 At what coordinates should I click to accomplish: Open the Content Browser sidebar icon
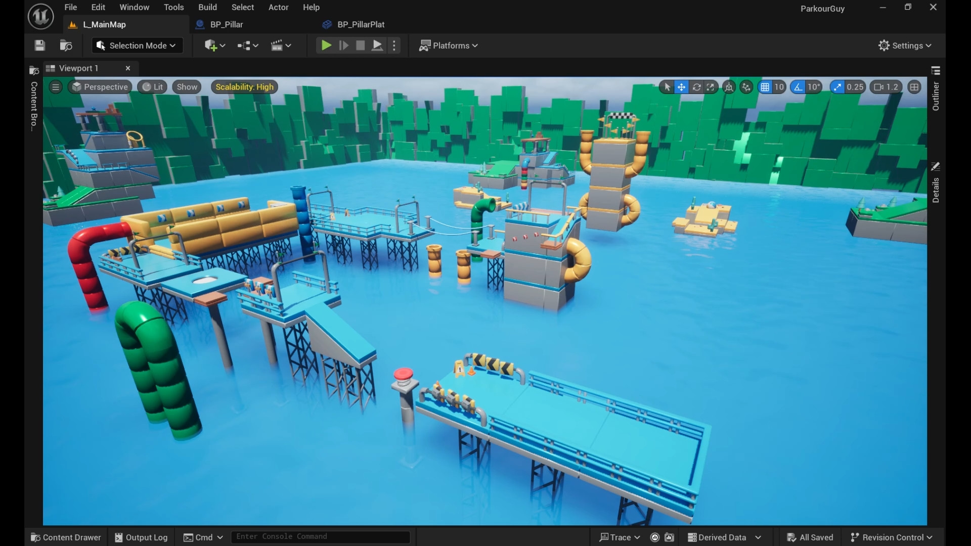click(34, 70)
